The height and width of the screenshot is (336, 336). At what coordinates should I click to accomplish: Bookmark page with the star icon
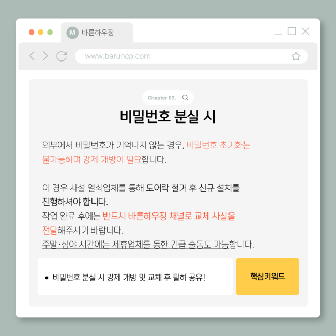tap(296, 56)
